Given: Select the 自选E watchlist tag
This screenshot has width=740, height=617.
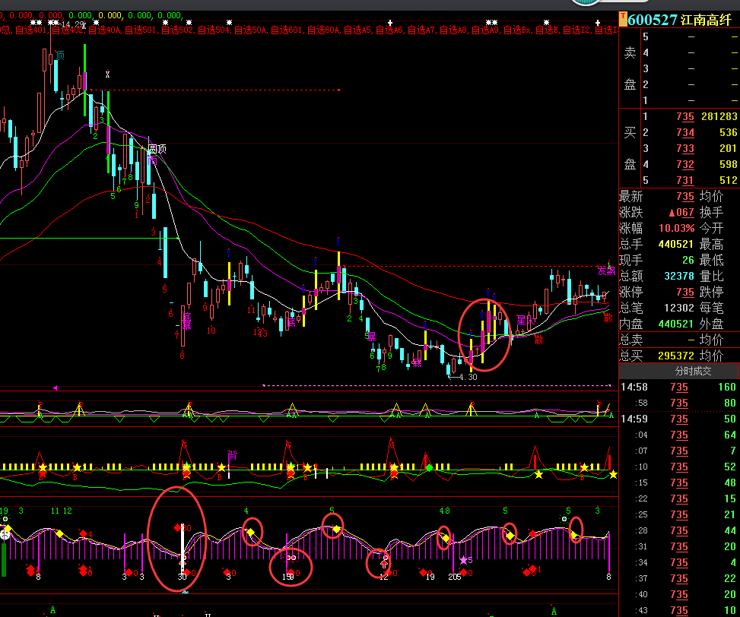Looking at the screenshot, I should (x=547, y=30).
